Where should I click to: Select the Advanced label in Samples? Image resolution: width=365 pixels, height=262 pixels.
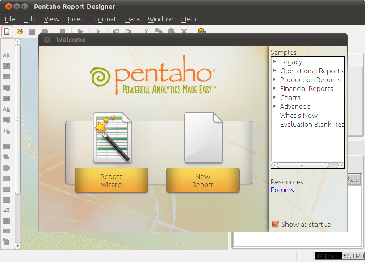tap(295, 107)
